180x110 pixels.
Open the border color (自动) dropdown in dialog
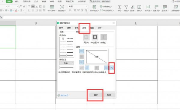[67, 63]
